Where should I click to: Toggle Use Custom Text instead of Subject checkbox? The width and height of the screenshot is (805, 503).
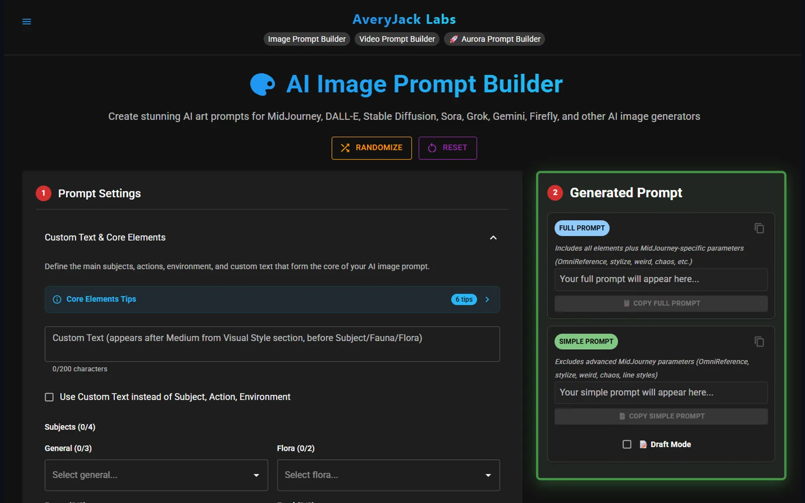tap(49, 397)
